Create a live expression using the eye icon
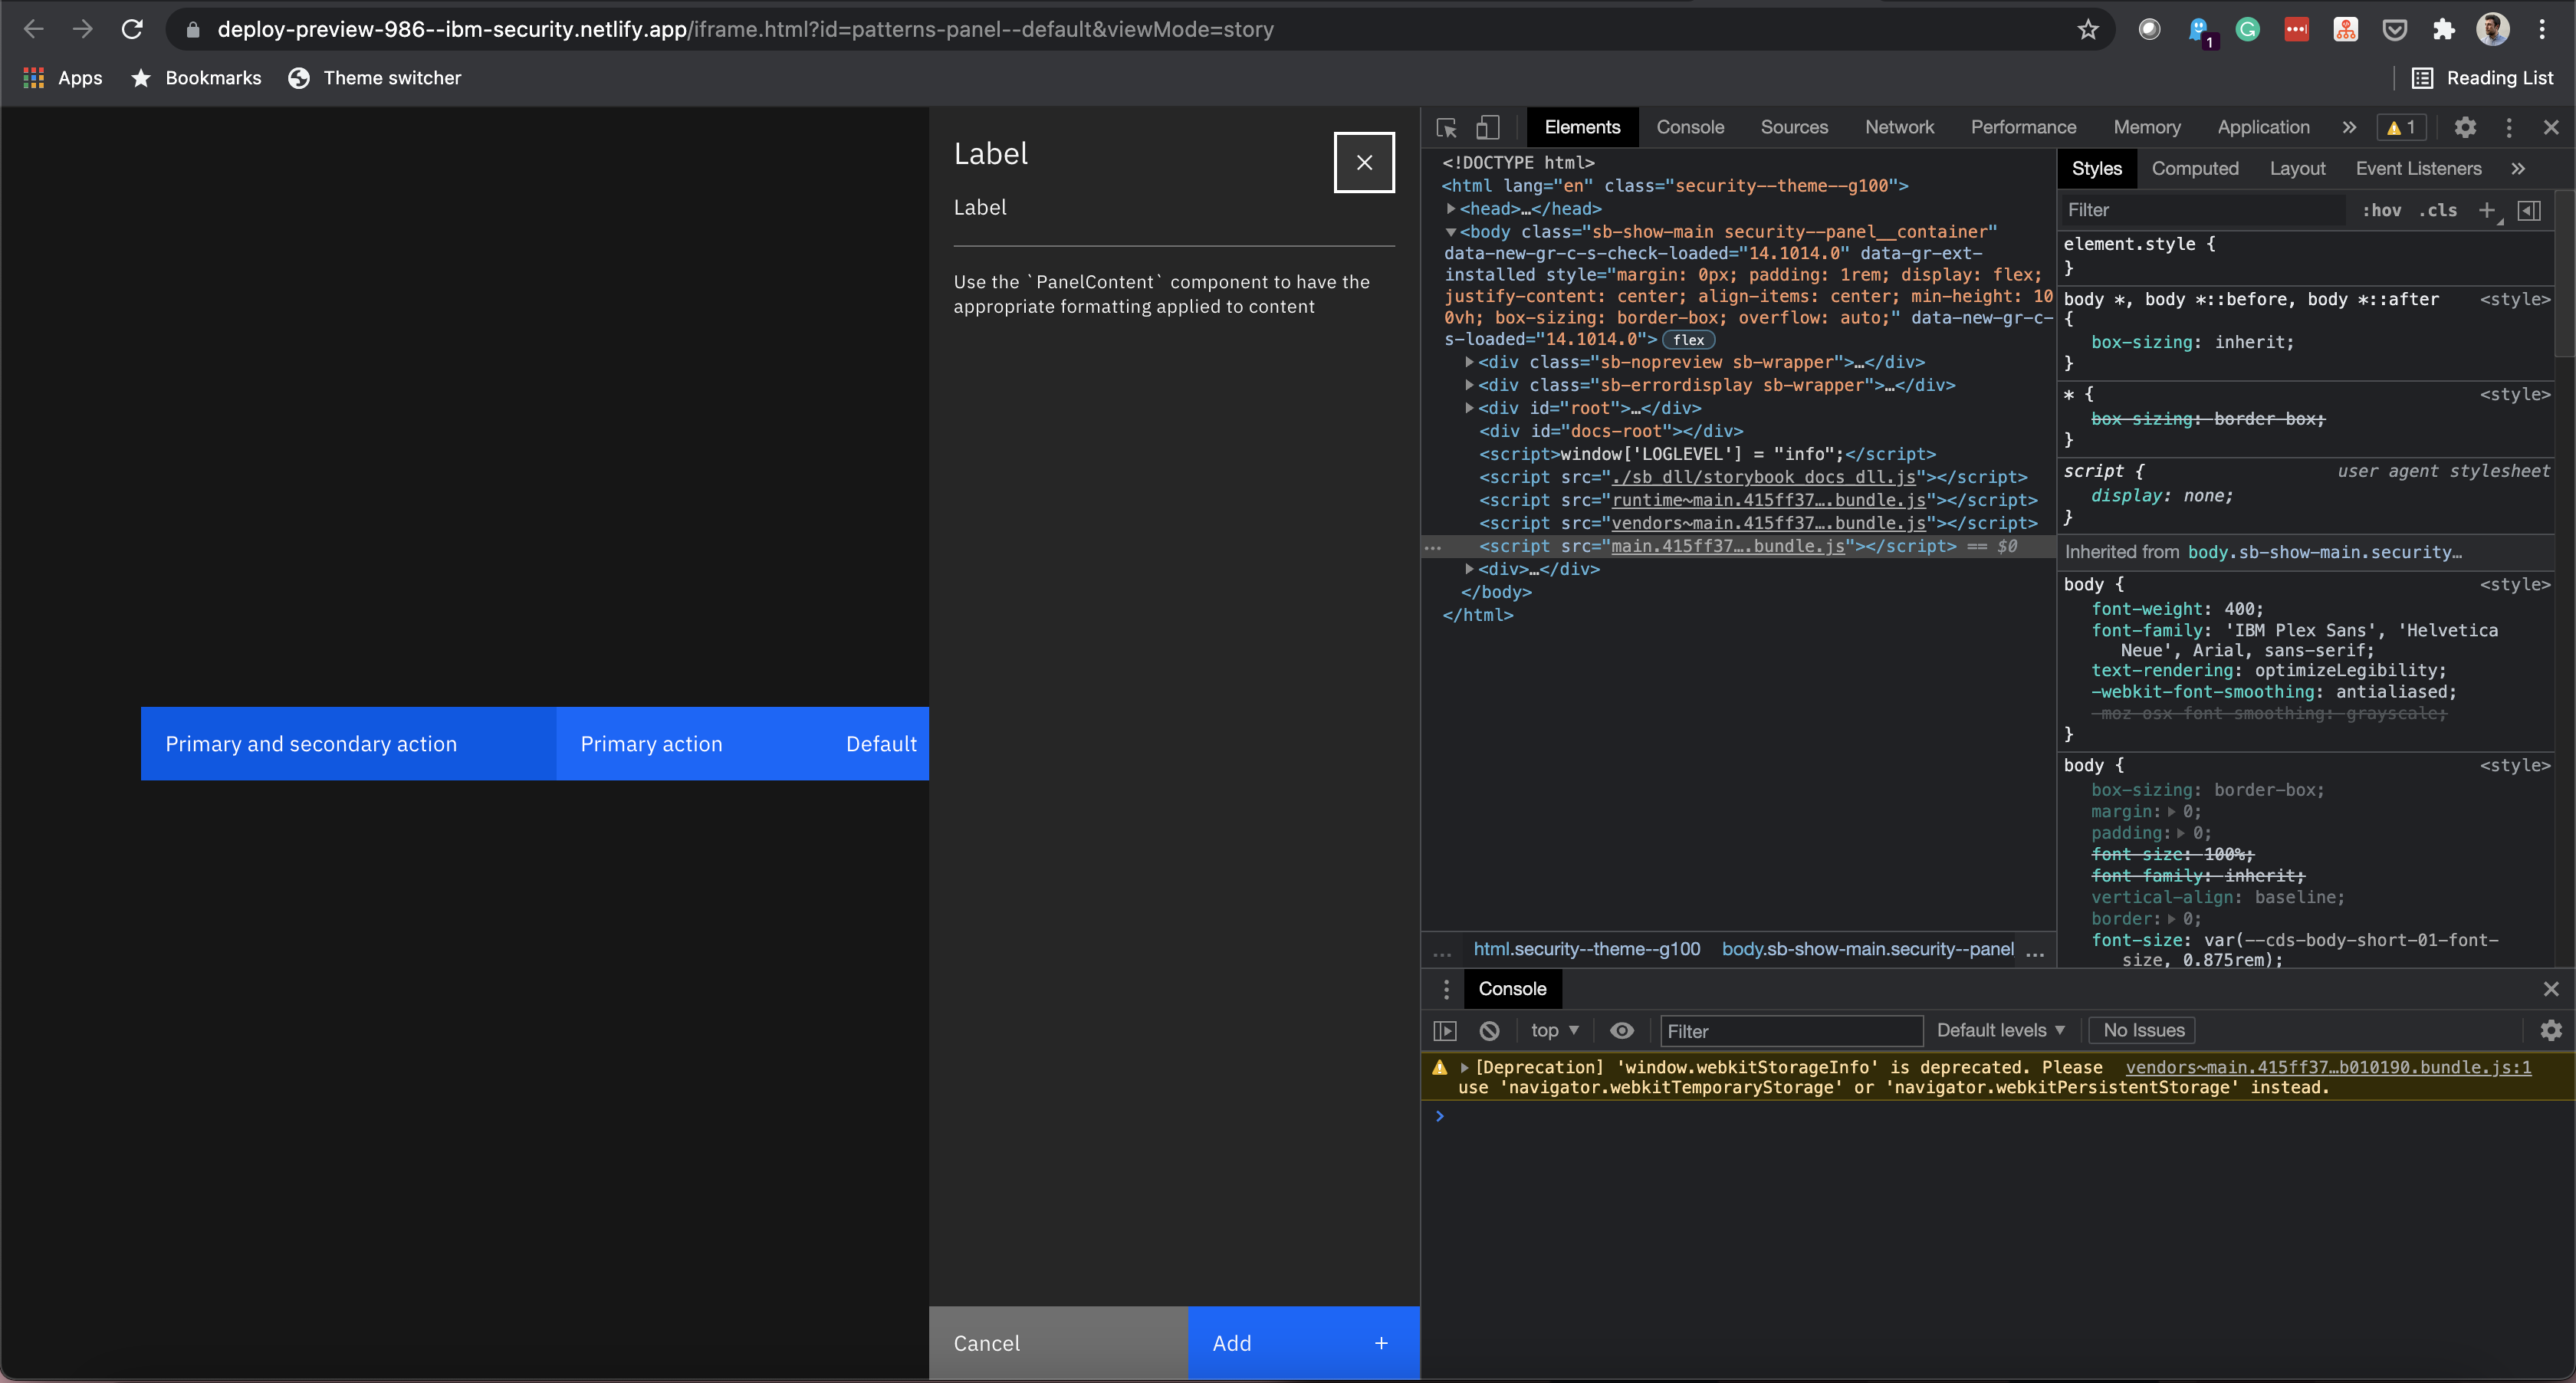 1621,1030
